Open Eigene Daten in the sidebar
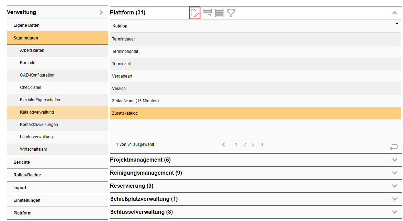This screenshot has width=403, height=221. 26,25
